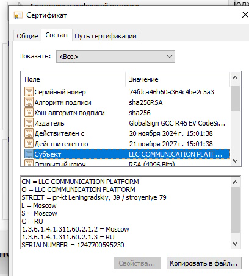This screenshot has width=249, height=276.
Task: Click the LLC COMMUNICATION PLATF... subject value
Action: [175, 154]
